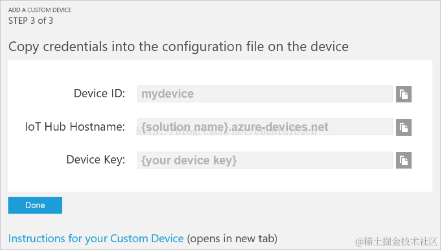
Task: Open Instructions for your Custom Device link
Action: [96, 238]
